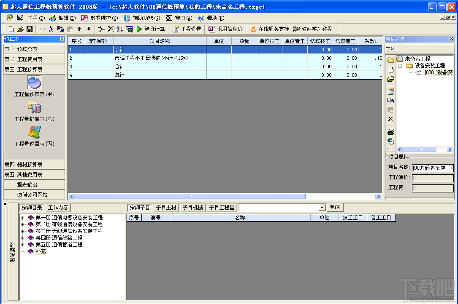Click the open-folder icon in 项目管理 sidebar
The image size is (458, 304).
[391, 79]
